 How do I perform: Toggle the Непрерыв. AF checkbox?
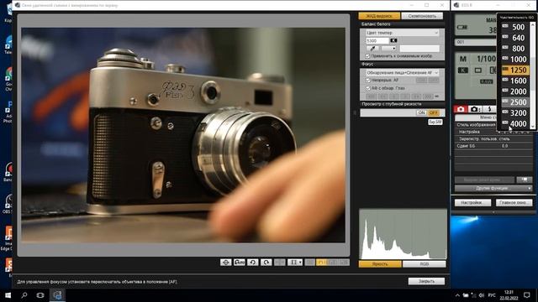368,81
